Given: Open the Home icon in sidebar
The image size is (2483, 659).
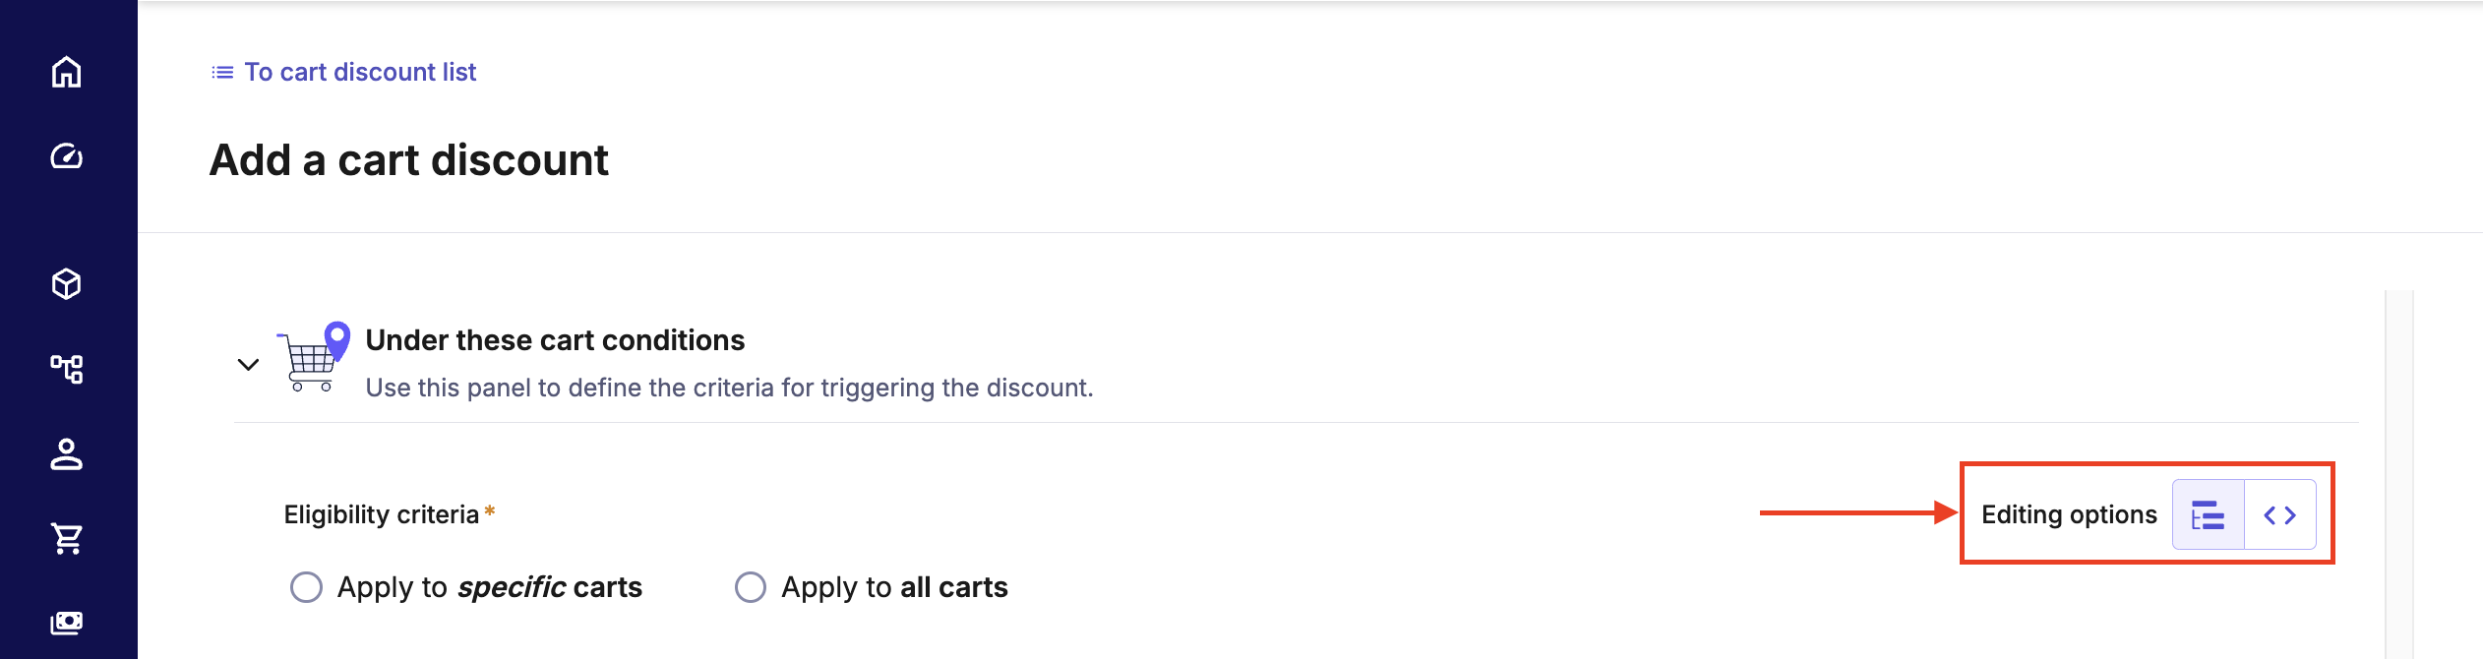Looking at the screenshot, I should (x=66, y=72).
